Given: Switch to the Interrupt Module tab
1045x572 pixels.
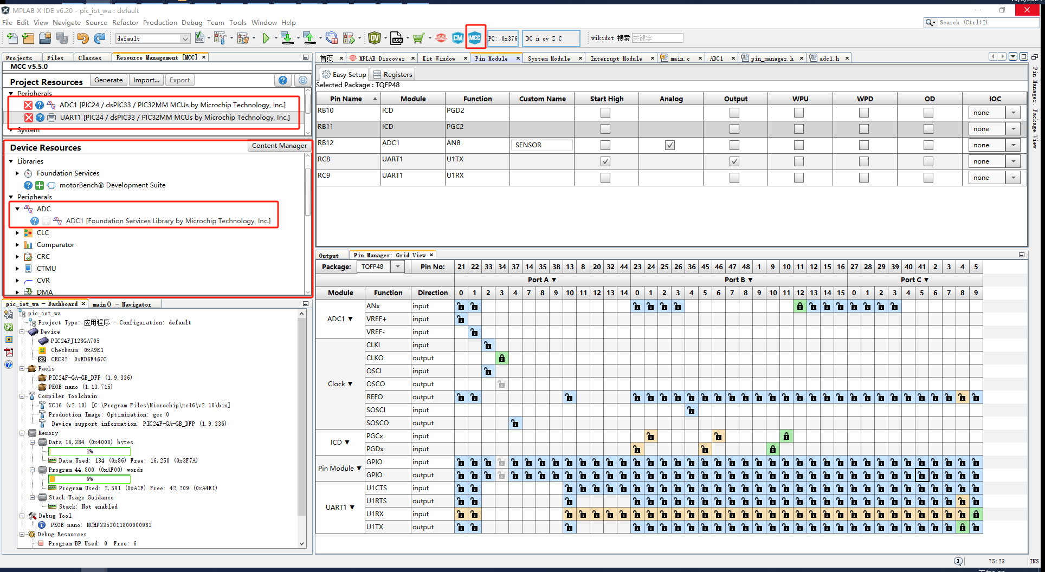Looking at the screenshot, I should click(x=616, y=58).
